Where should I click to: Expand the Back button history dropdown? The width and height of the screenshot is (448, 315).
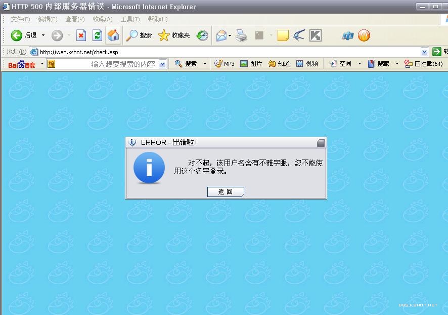(43, 35)
